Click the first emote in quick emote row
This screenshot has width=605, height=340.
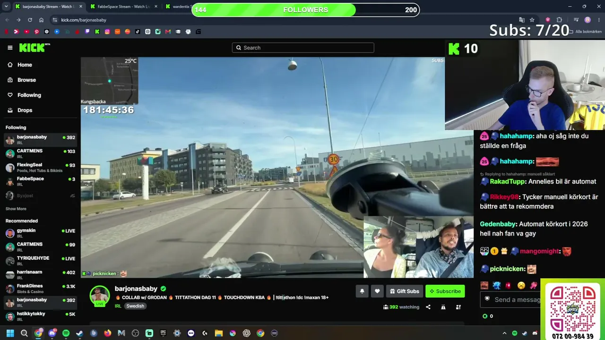[484, 285]
